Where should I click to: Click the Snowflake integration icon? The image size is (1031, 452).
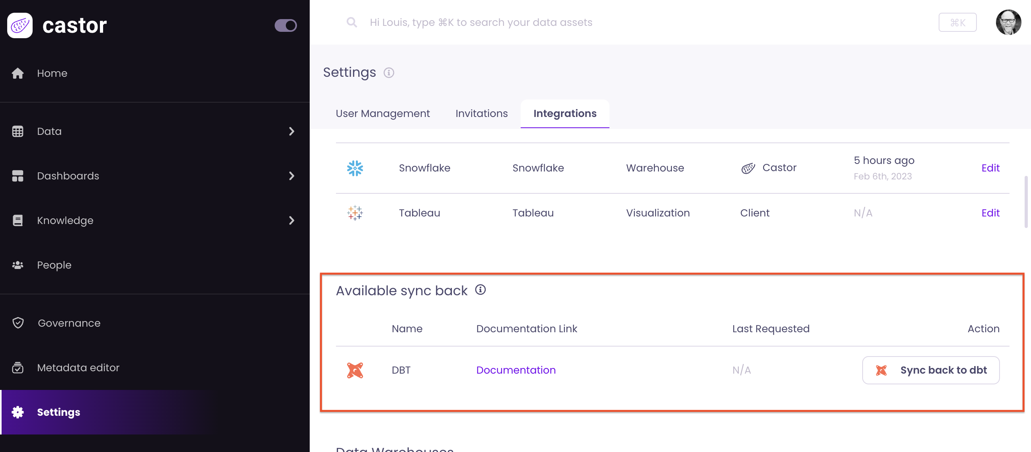pos(355,168)
